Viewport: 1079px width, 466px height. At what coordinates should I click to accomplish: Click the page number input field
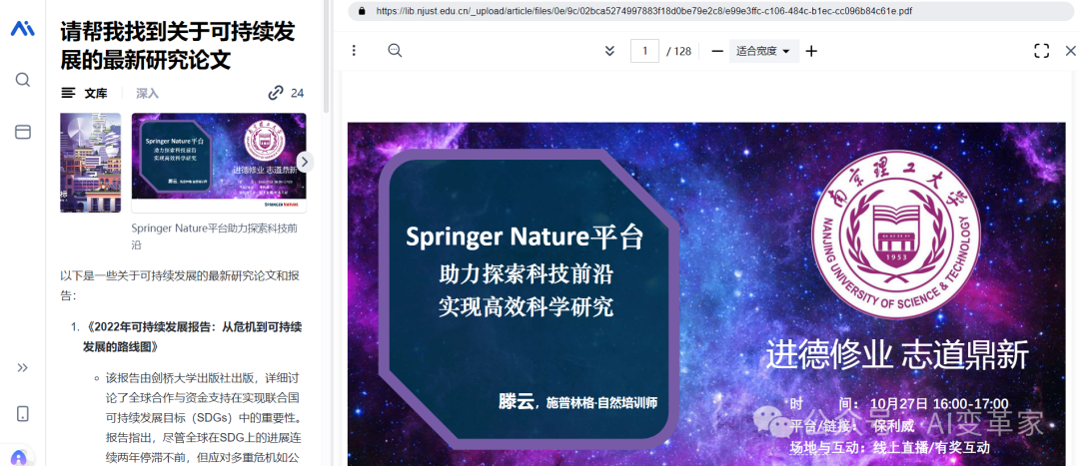644,51
